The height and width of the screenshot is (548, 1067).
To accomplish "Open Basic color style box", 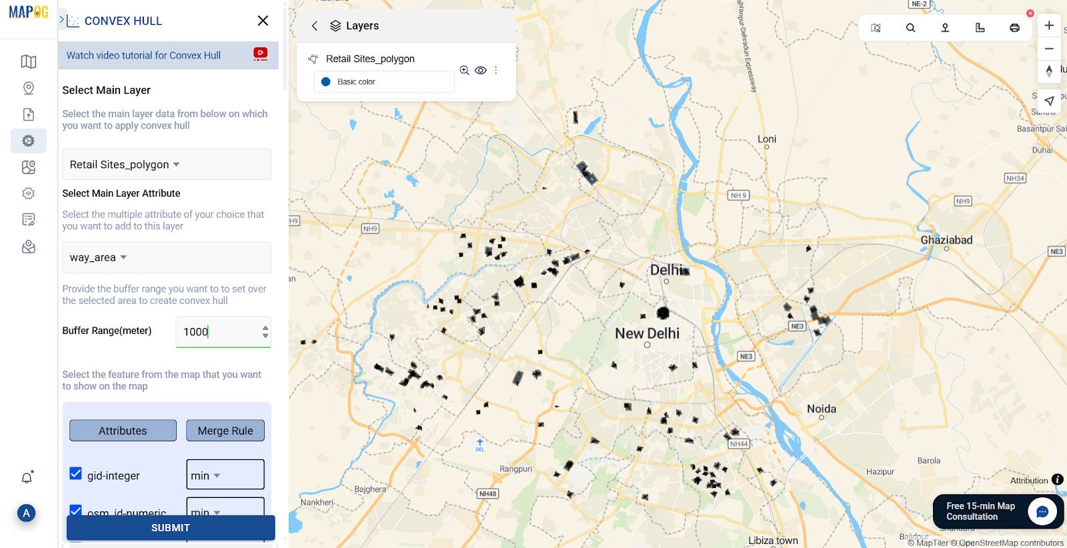I will pyautogui.click(x=384, y=81).
